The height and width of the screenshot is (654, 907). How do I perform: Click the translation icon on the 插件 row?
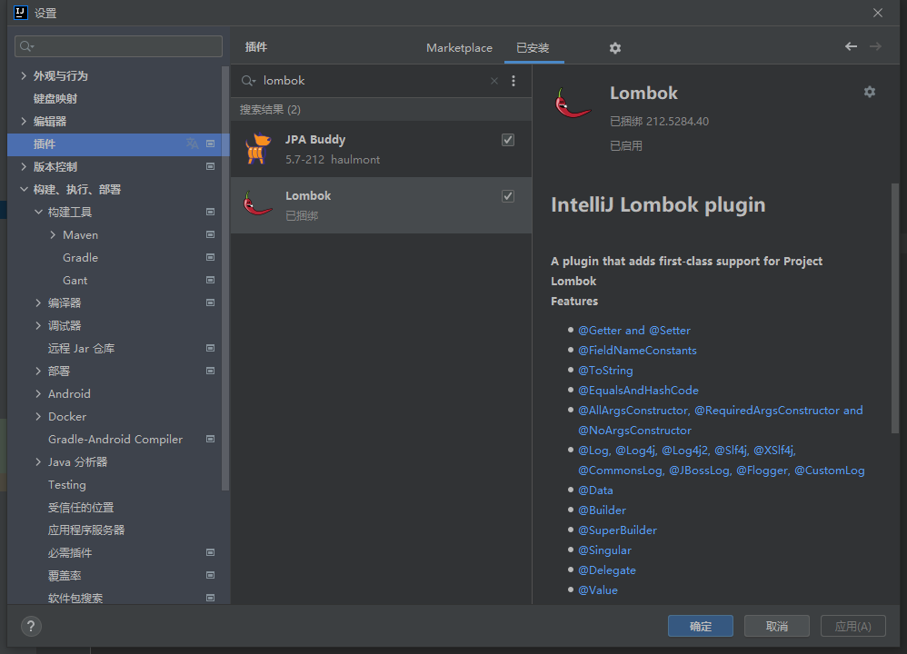pyautogui.click(x=192, y=144)
